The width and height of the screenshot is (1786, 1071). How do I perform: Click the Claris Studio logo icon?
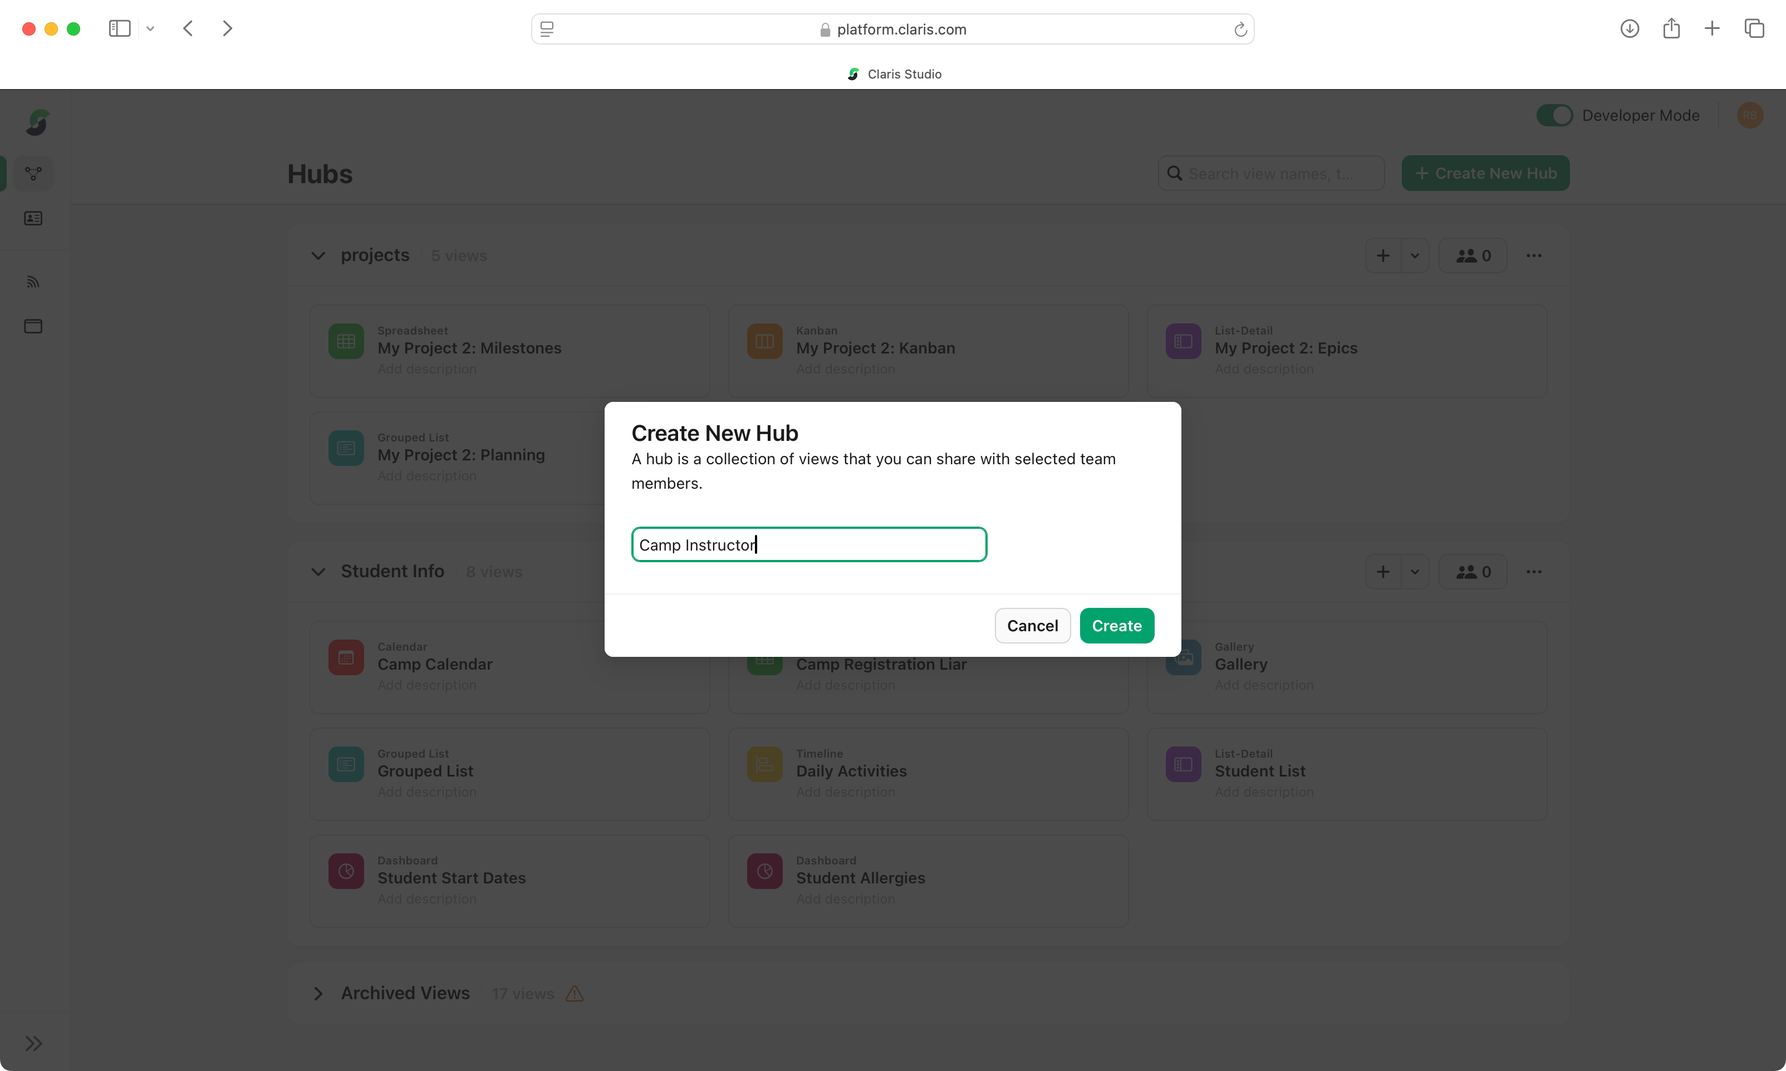[37, 122]
